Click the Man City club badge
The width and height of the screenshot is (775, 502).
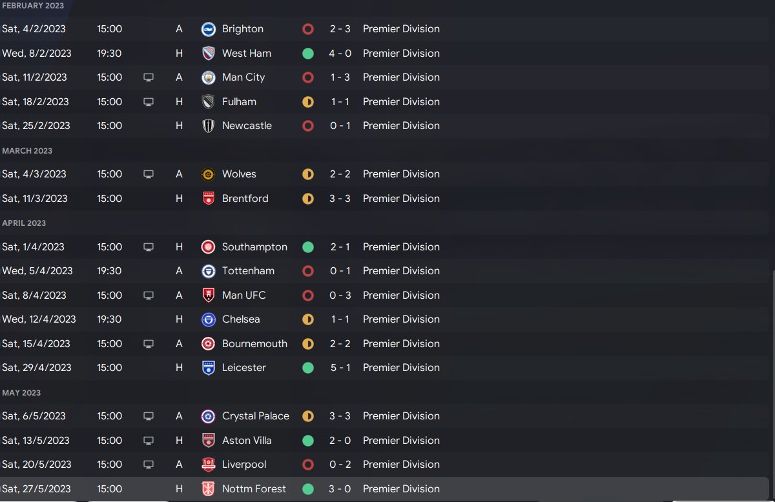point(208,77)
